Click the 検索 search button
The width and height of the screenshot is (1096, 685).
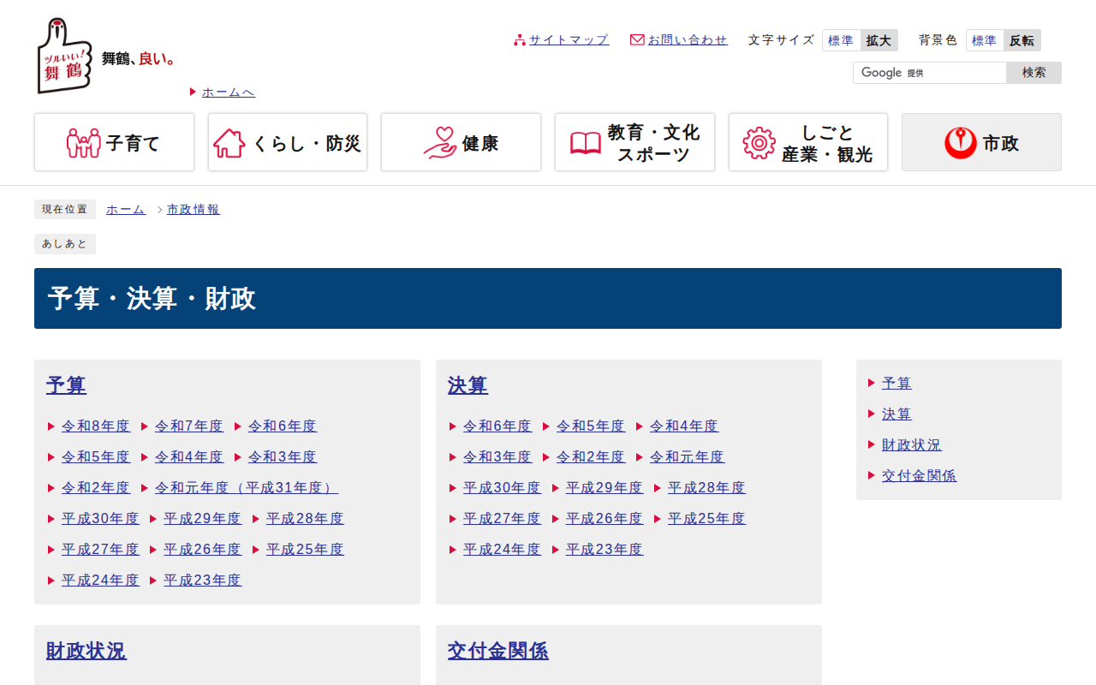tap(1033, 73)
